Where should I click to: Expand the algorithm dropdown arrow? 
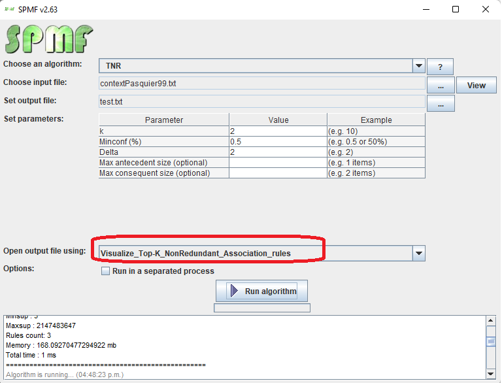point(419,66)
